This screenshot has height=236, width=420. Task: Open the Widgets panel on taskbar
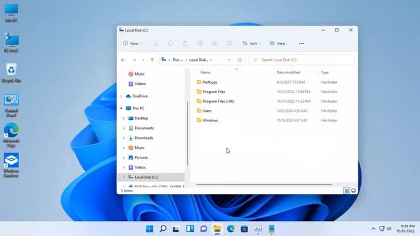tap(190, 229)
